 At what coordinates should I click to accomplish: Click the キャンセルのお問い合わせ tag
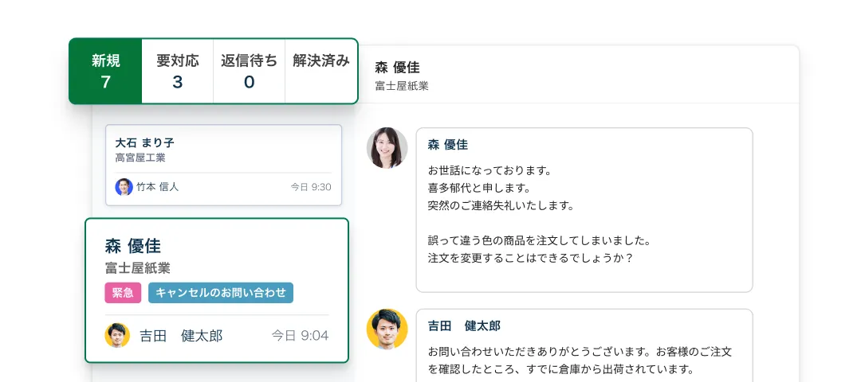tap(221, 293)
